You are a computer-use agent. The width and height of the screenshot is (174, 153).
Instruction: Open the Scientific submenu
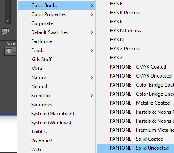point(56,96)
